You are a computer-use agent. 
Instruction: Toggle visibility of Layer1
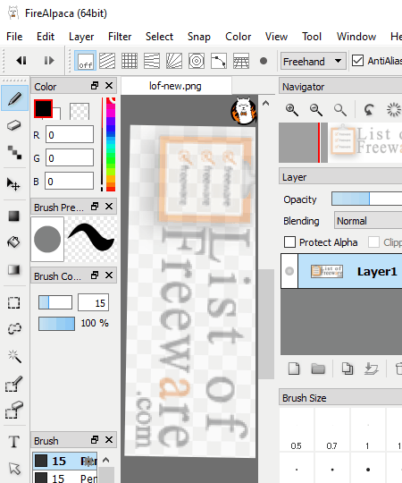click(x=289, y=271)
